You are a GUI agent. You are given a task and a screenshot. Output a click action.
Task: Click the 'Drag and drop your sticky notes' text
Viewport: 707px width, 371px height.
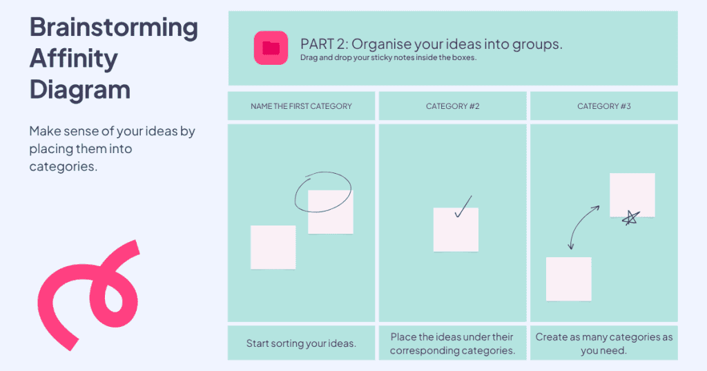(389, 58)
